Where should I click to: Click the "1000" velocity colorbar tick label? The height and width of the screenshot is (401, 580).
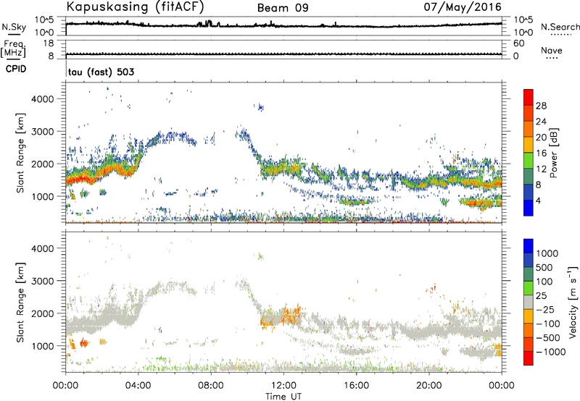click(x=547, y=253)
